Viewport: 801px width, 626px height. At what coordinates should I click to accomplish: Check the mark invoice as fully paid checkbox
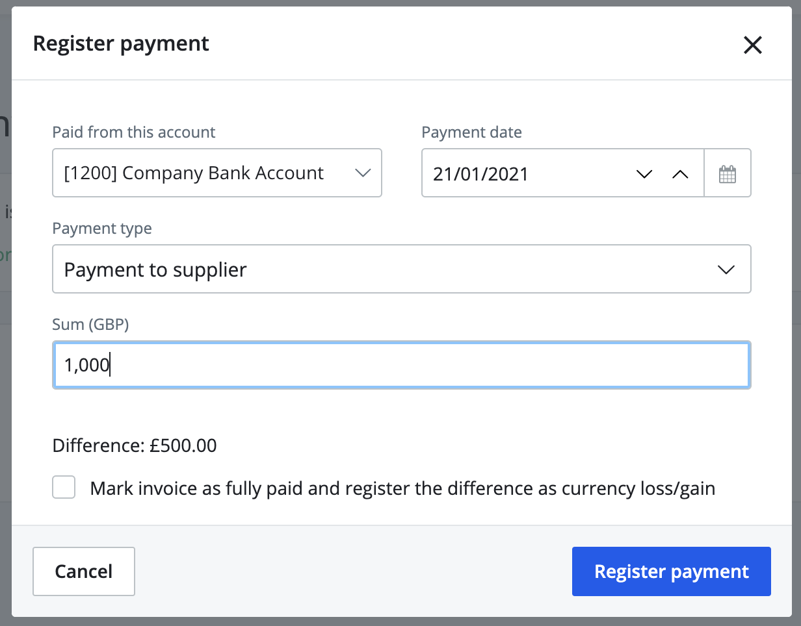pos(63,487)
